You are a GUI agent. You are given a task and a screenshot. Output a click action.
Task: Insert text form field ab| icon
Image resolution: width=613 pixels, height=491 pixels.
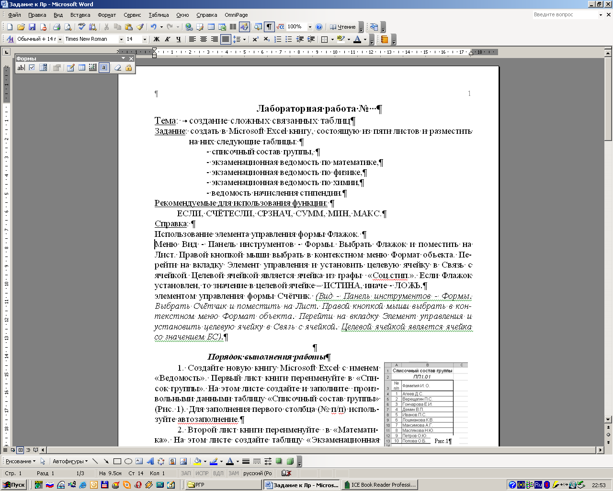tap(21, 68)
